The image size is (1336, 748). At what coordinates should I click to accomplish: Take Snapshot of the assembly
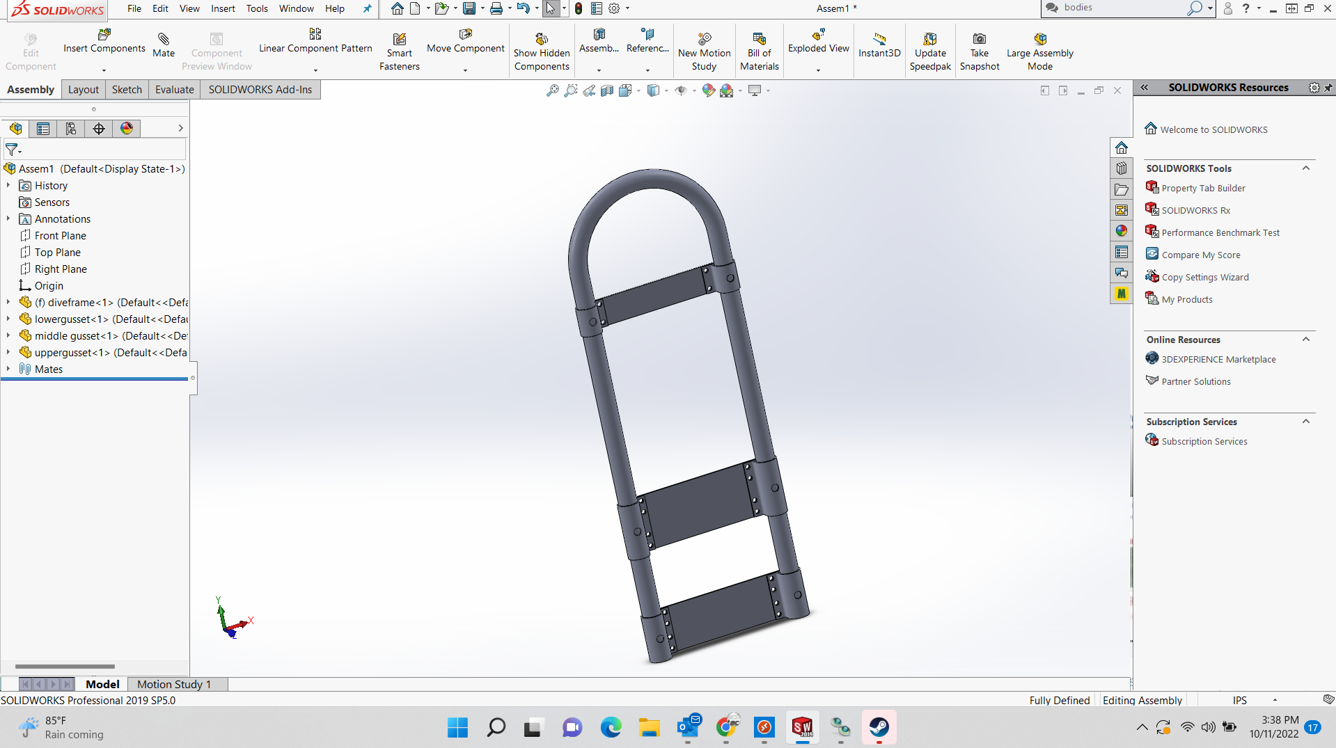coord(980,51)
